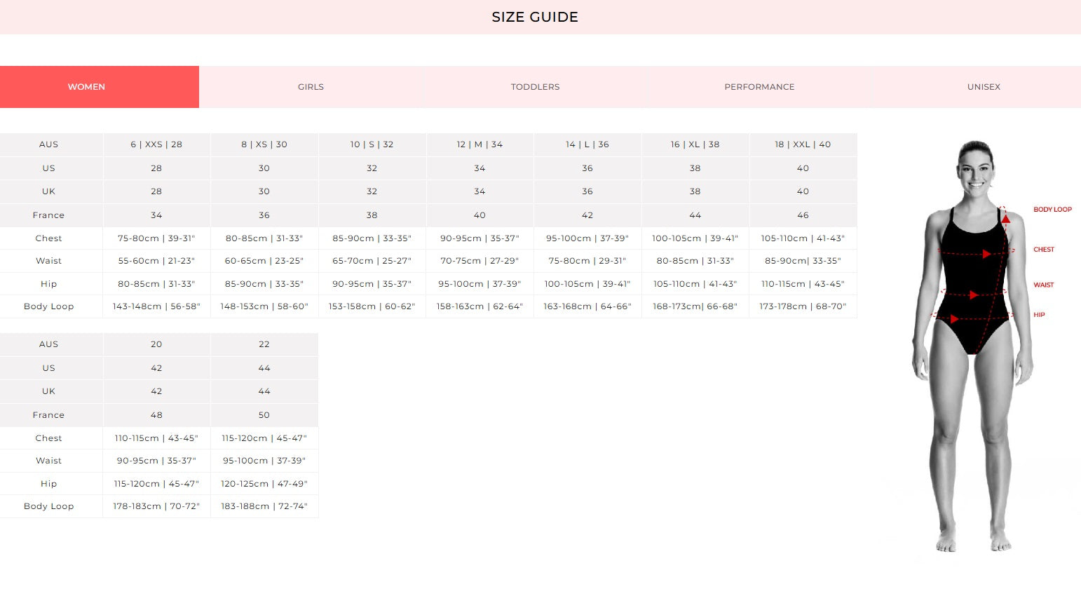Select the 12 | M | 34 size header
The image size is (1081, 589).
point(480,144)
